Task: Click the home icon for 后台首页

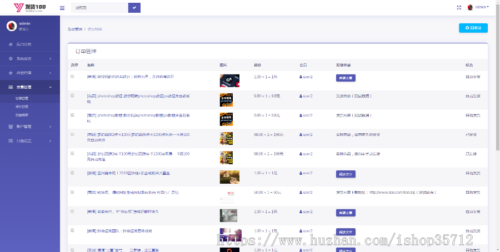Action: point(11,44)
